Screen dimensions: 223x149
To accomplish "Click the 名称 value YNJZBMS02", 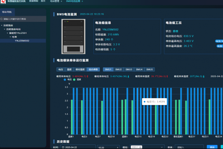I will [x=110, y=30].
